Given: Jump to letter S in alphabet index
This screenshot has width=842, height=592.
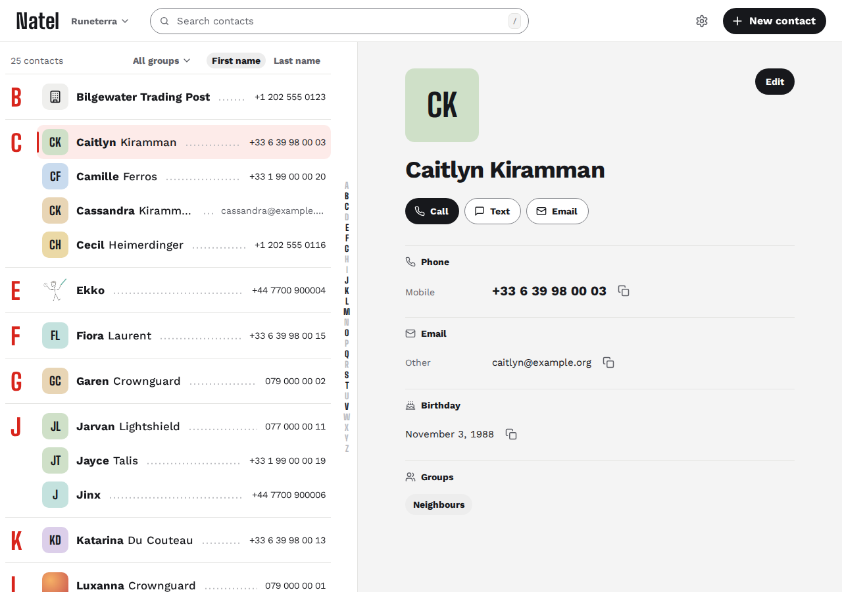Looking at the screenshot, I should click(x=347, y=375).
